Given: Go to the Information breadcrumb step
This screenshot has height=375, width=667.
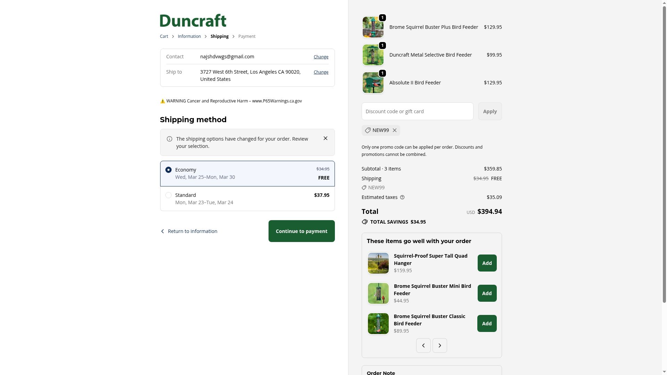Looking at the screenshot, I should (x=189, y=36).
